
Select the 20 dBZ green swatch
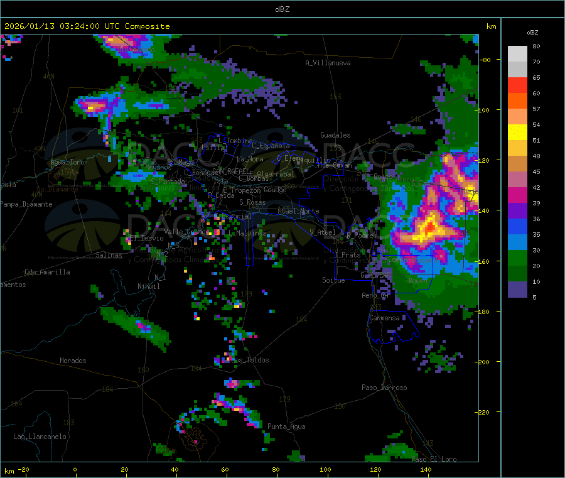(x=517, y=258)
